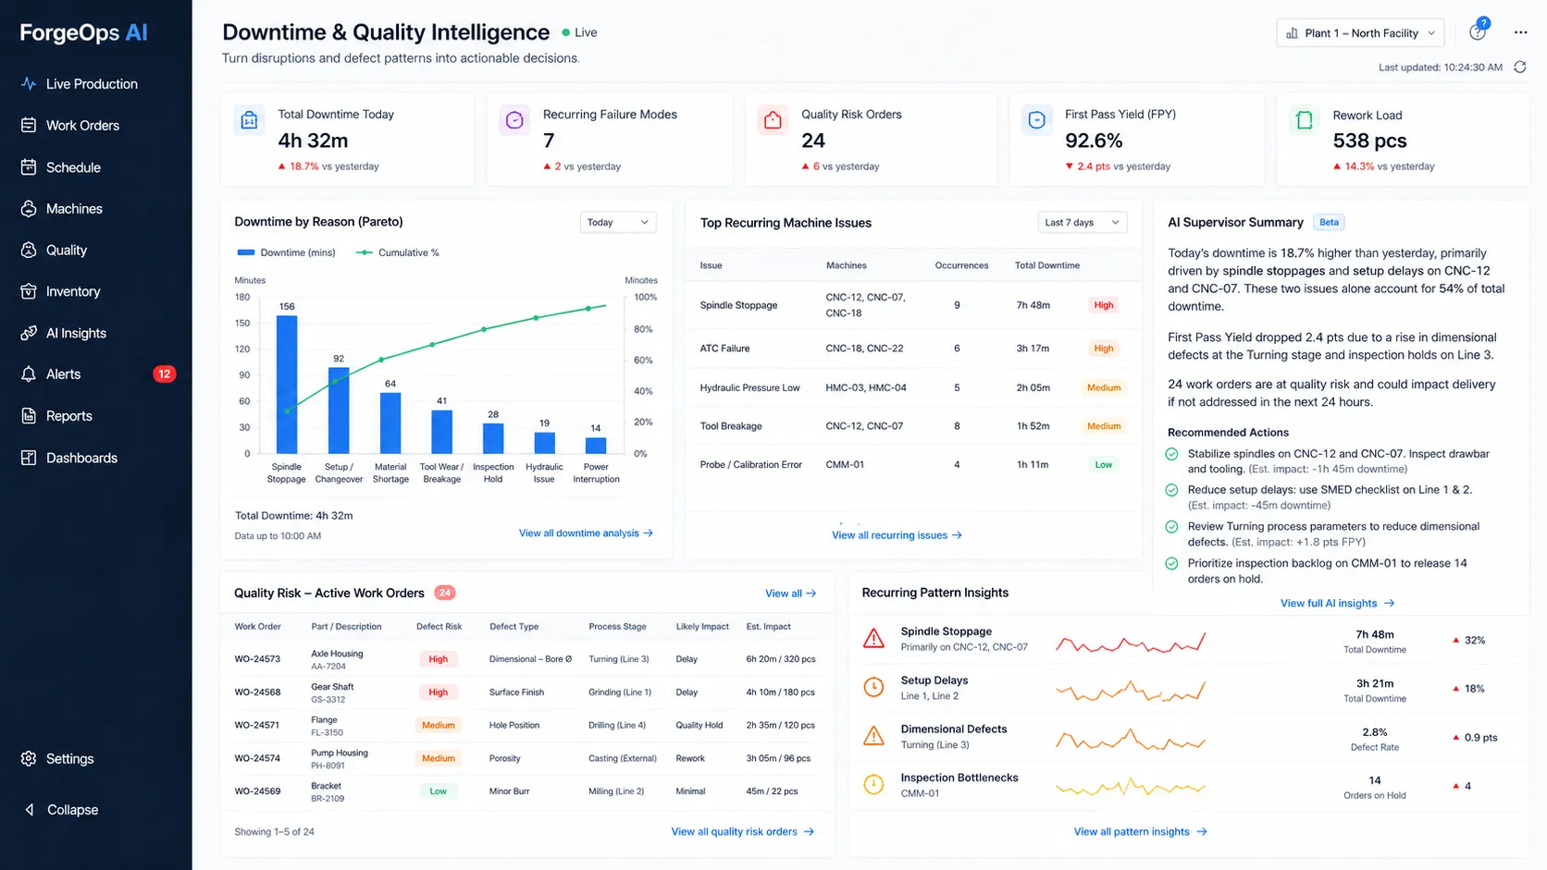The height and width of the screenshot is (870, 1547).
Task: Click the AI Insights sidebar icon
Action: coord(29,333)
